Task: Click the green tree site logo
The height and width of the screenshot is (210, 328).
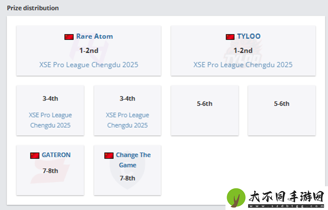Action: pyautogui.click(x=236, y=197)
